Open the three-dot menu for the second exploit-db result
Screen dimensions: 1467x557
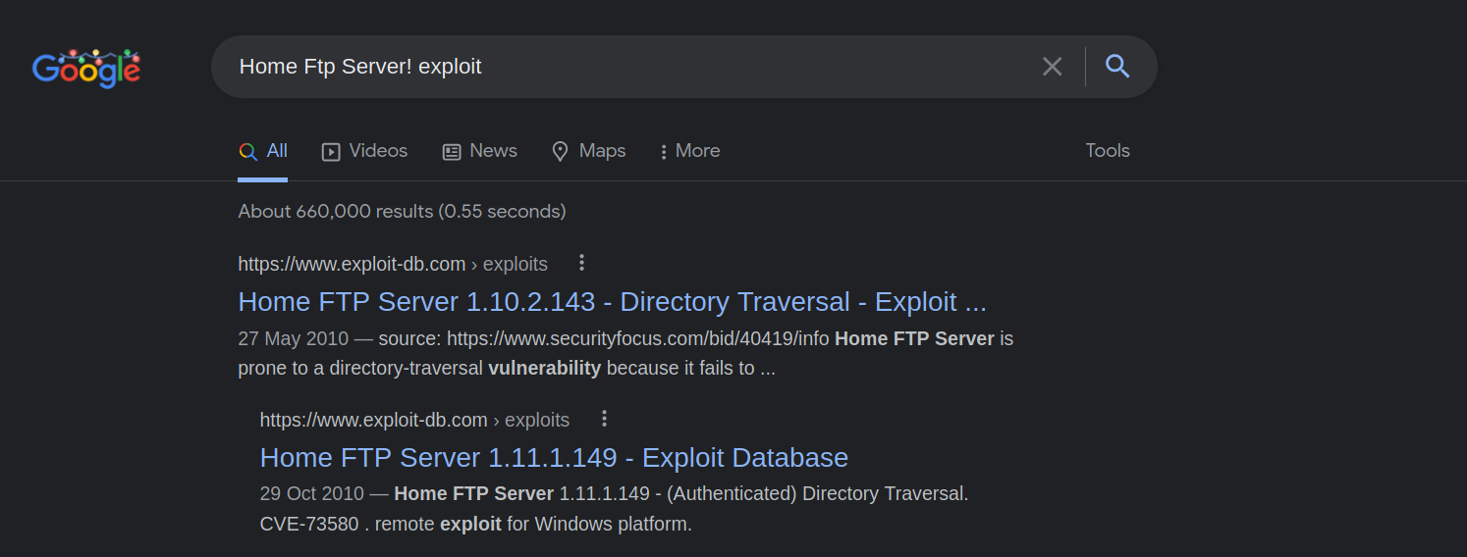coord(604,419)
